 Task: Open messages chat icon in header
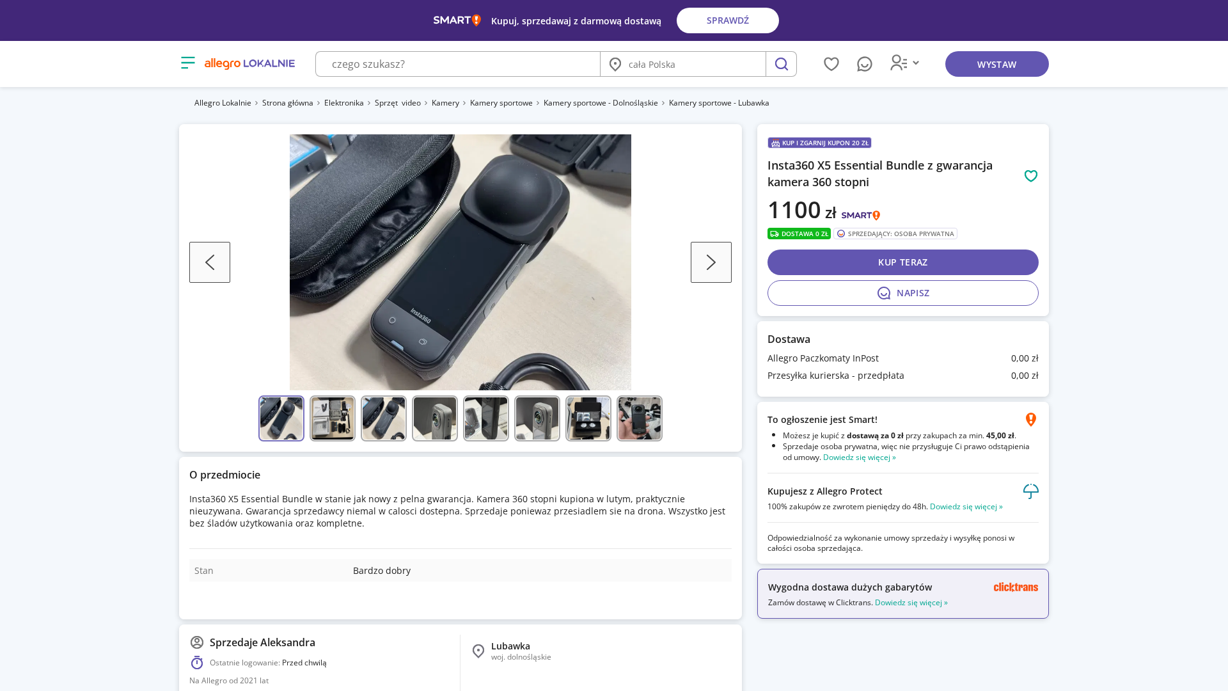[865, 64]
